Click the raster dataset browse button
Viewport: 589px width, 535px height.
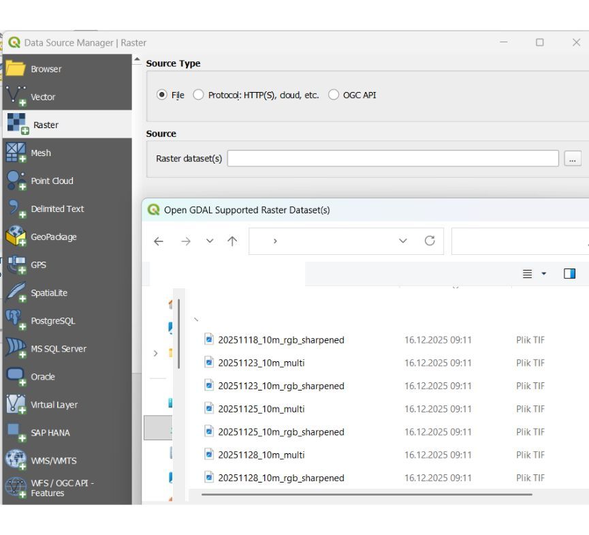[572, 159]
